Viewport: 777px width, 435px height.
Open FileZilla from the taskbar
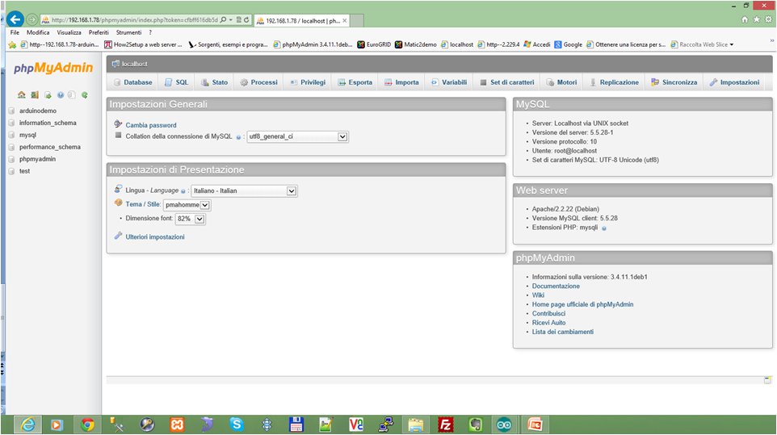pyautogui.click(x=446, y=425)
